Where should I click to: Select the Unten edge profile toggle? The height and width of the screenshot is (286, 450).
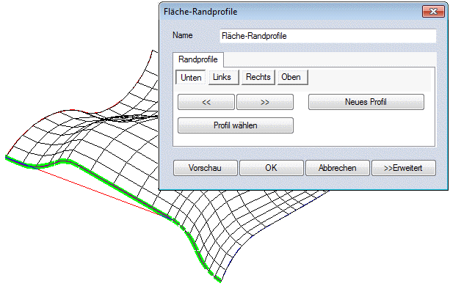click(x=191, y=78)
